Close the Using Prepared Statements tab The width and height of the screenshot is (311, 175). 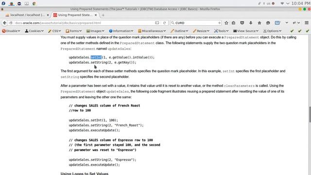96,15
